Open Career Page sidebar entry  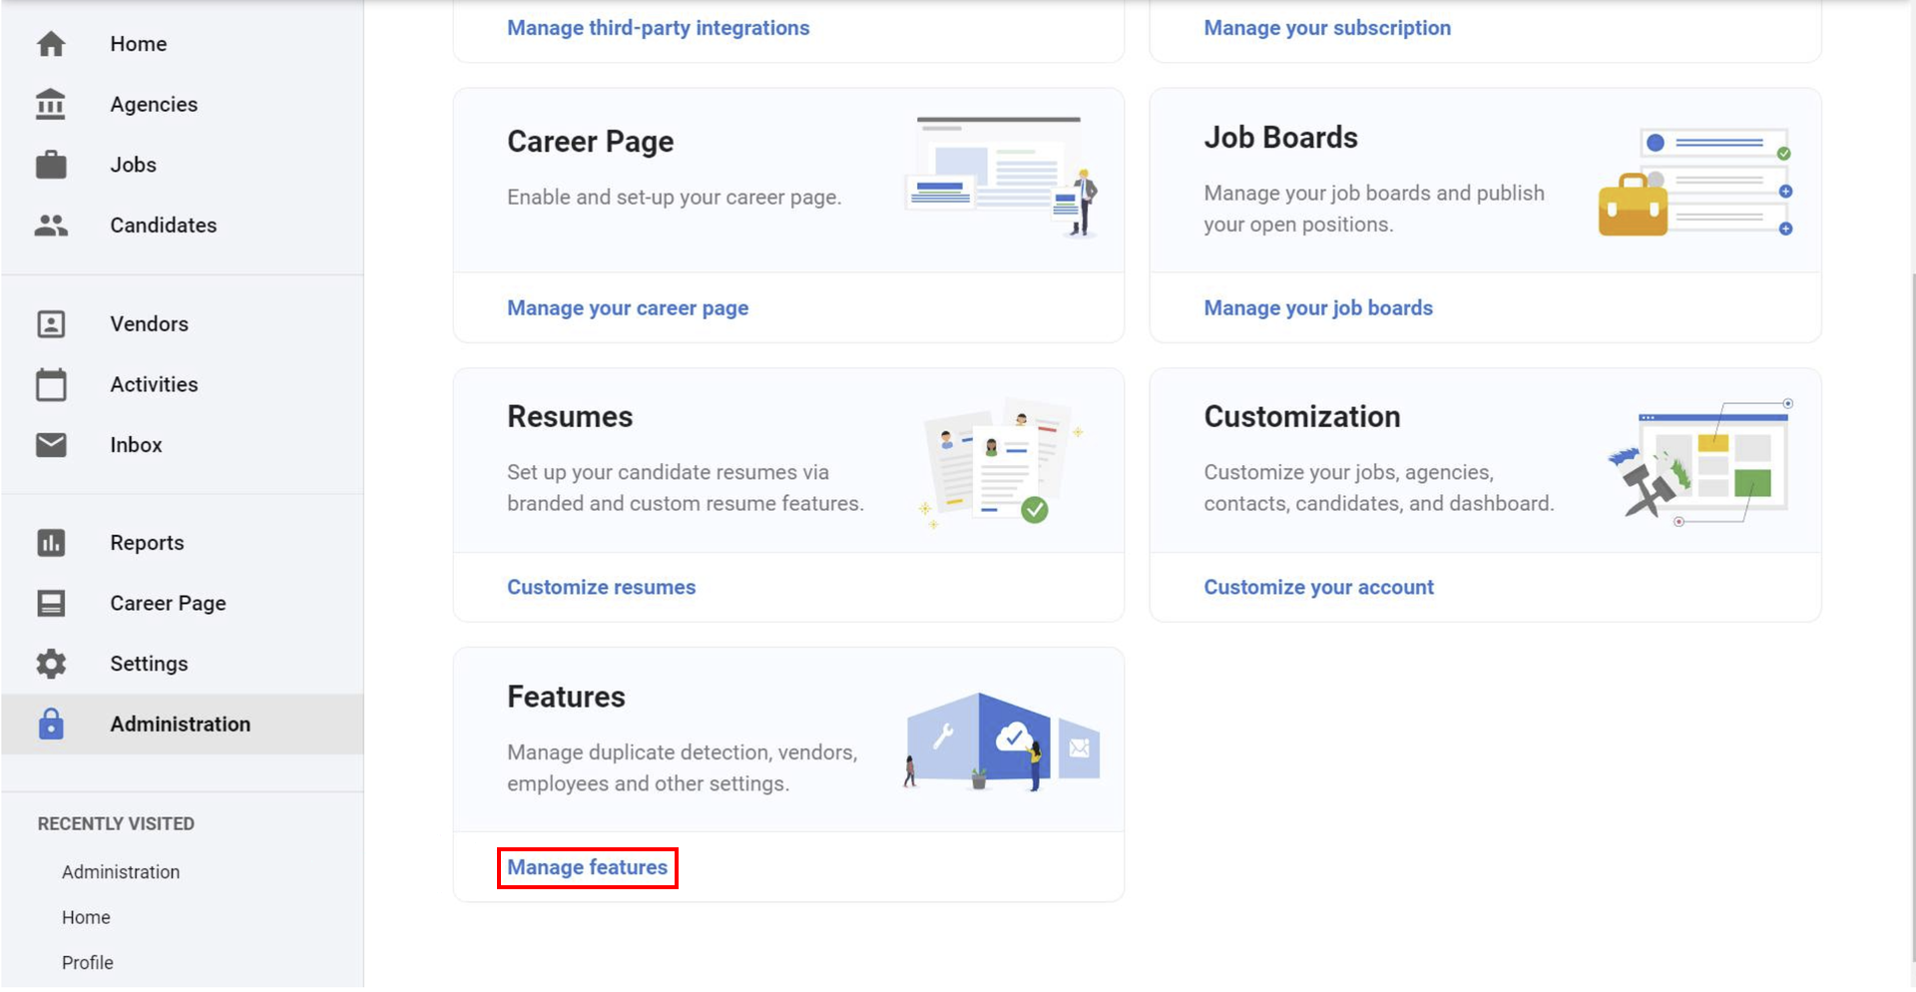pyautogui.click(x=168, y=604)
